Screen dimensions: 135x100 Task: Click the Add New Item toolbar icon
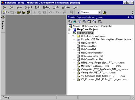point(12,12)
